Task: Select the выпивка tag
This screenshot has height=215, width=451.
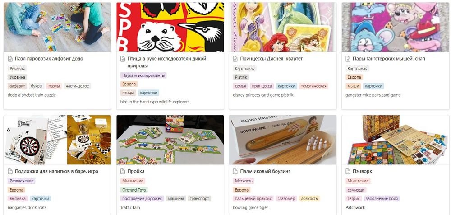Action: [x=18, y=199]
